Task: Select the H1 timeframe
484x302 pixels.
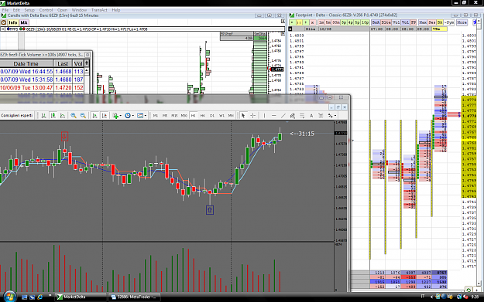Action: pos(194,115)
